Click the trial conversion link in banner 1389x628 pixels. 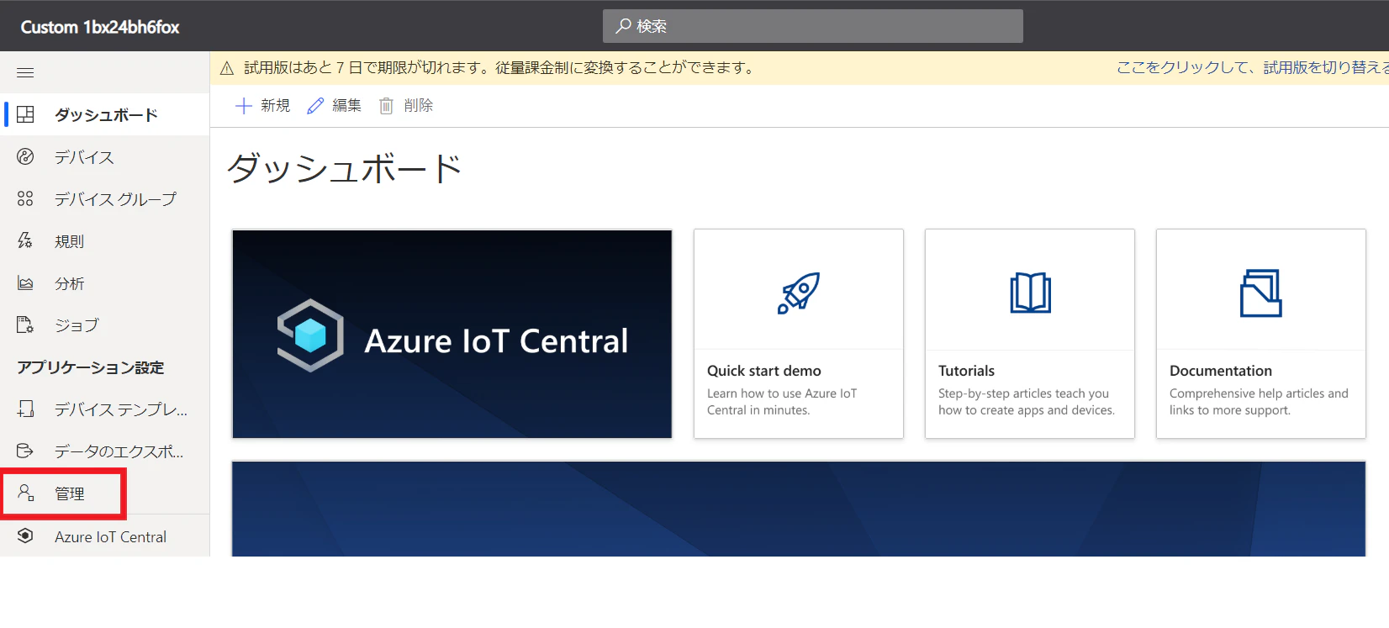pos(1252,67)
